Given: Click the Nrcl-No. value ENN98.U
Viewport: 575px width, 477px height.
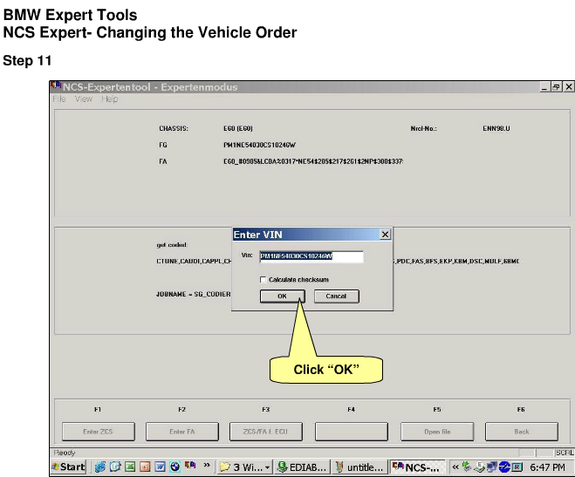Looking at the screenshot, I should (496, 128).
